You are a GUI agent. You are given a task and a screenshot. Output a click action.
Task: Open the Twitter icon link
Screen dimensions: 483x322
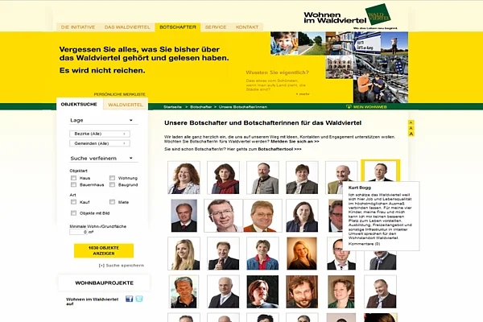pyautogui.click(x=138, y=299)
